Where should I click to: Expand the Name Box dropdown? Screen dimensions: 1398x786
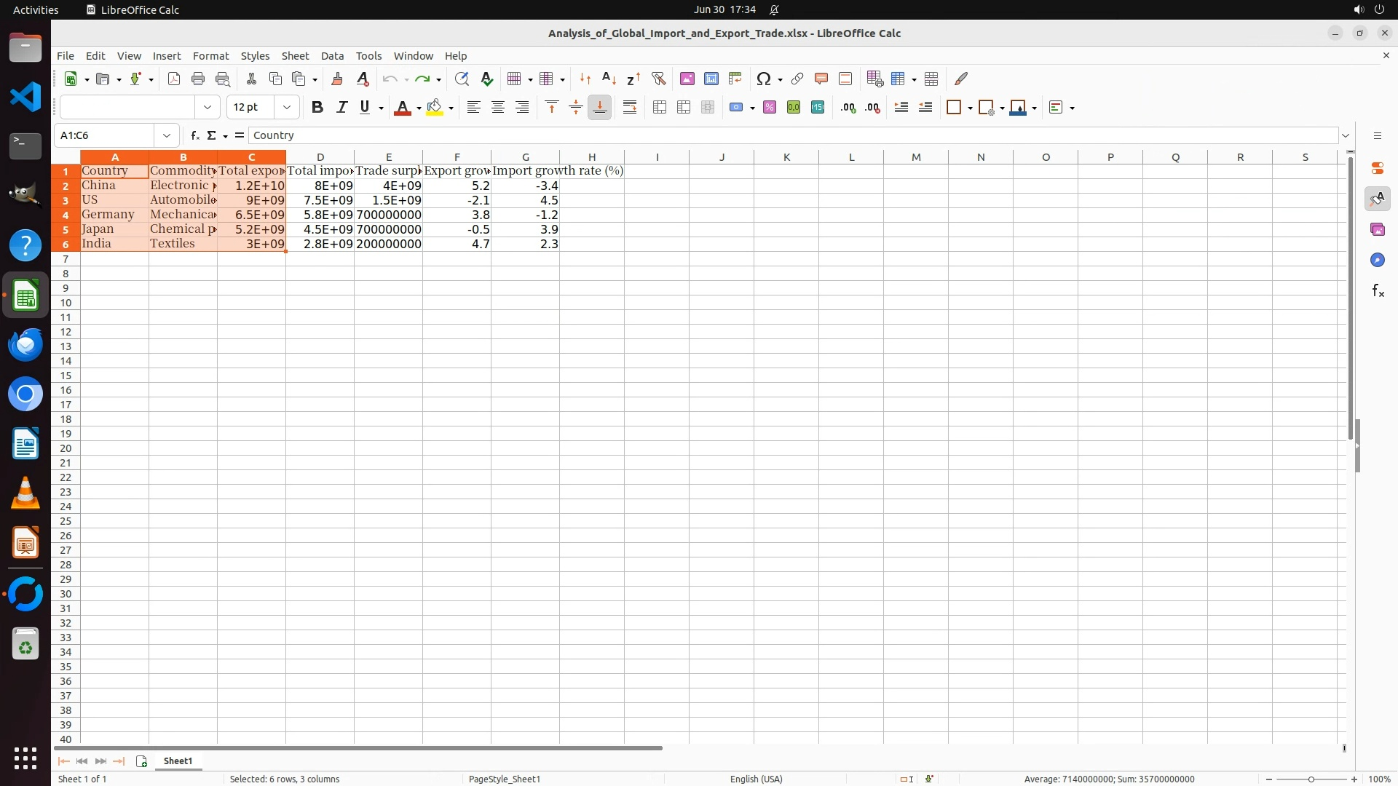coord(167,135)
